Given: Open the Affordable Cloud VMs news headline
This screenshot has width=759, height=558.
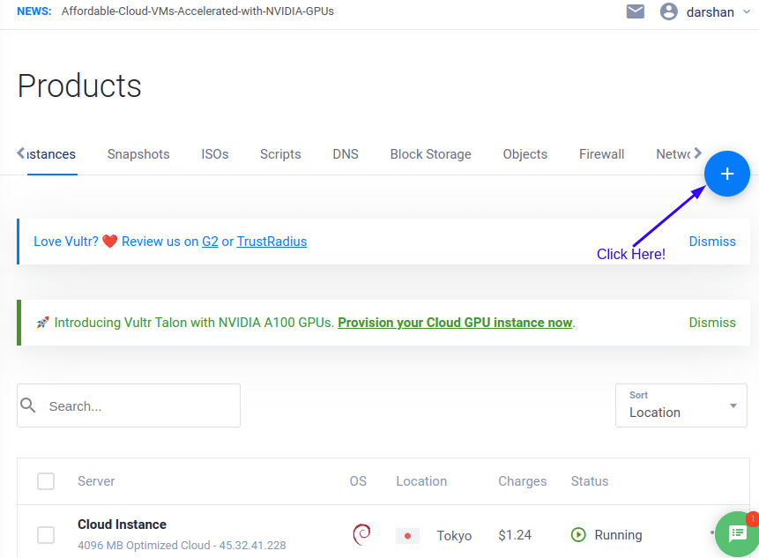Looking at the screenshot, I should 197,11.
